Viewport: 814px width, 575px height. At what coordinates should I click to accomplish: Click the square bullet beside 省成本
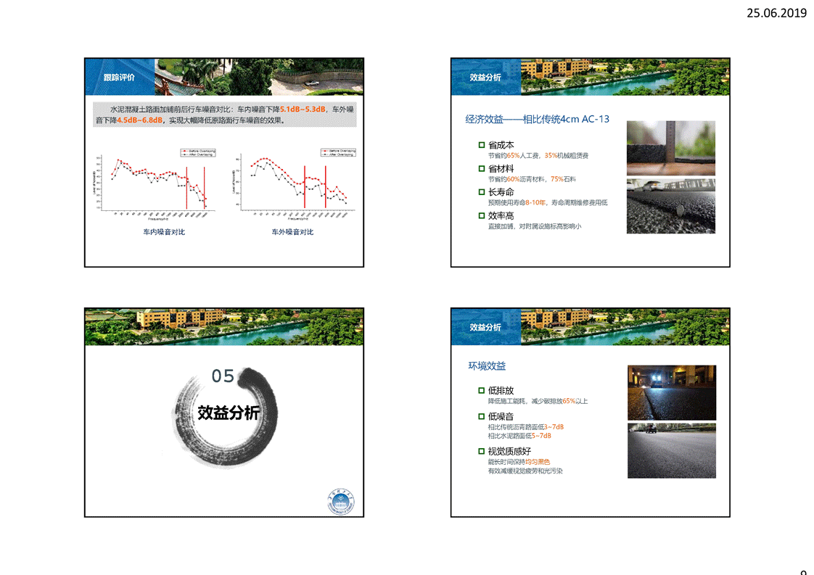coord(481,145)
